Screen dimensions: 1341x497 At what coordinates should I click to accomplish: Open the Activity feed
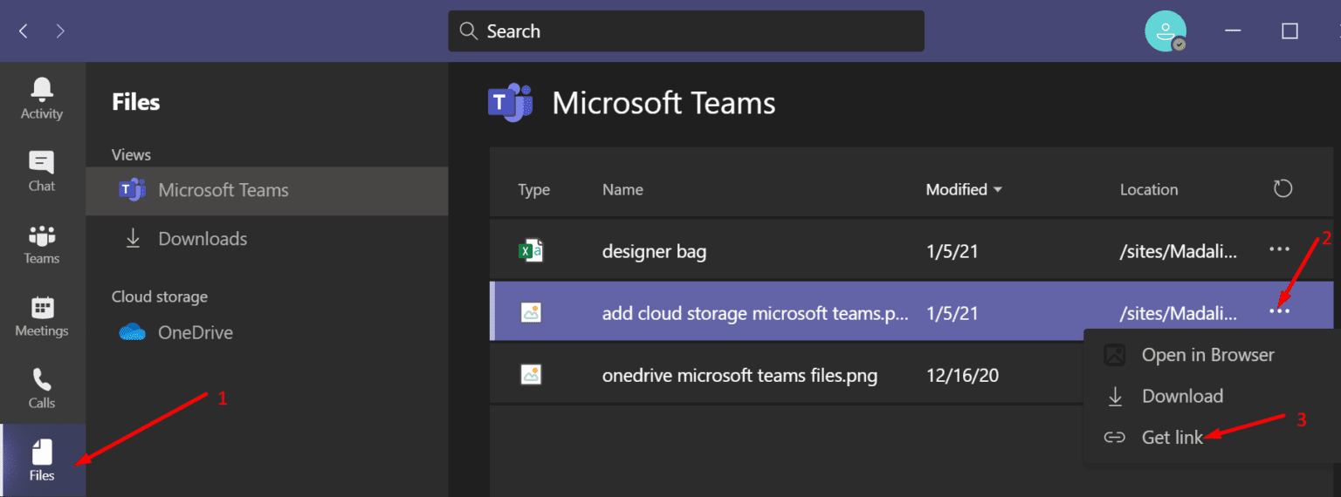click(42, 98)
